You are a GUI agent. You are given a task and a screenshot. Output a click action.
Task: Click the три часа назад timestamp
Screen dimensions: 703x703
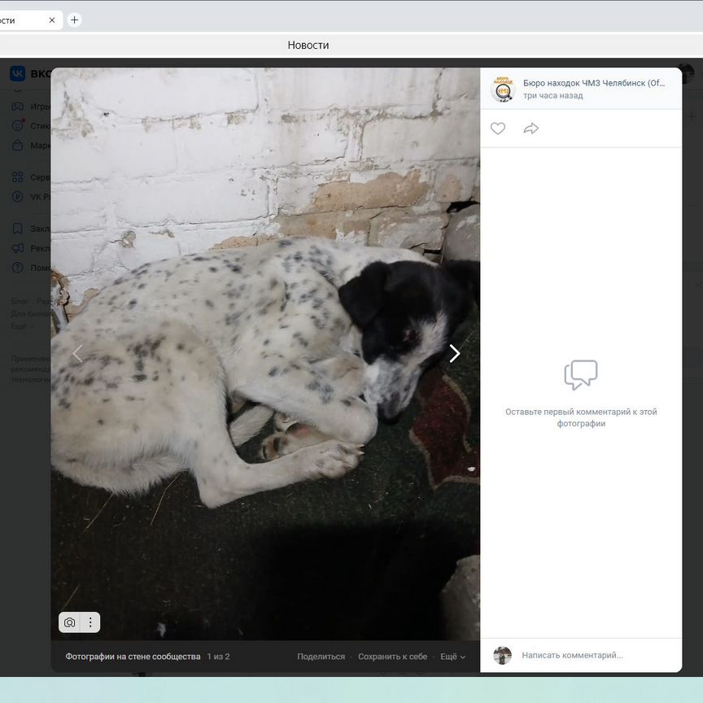pyautogui.click(x=552, y=96)
